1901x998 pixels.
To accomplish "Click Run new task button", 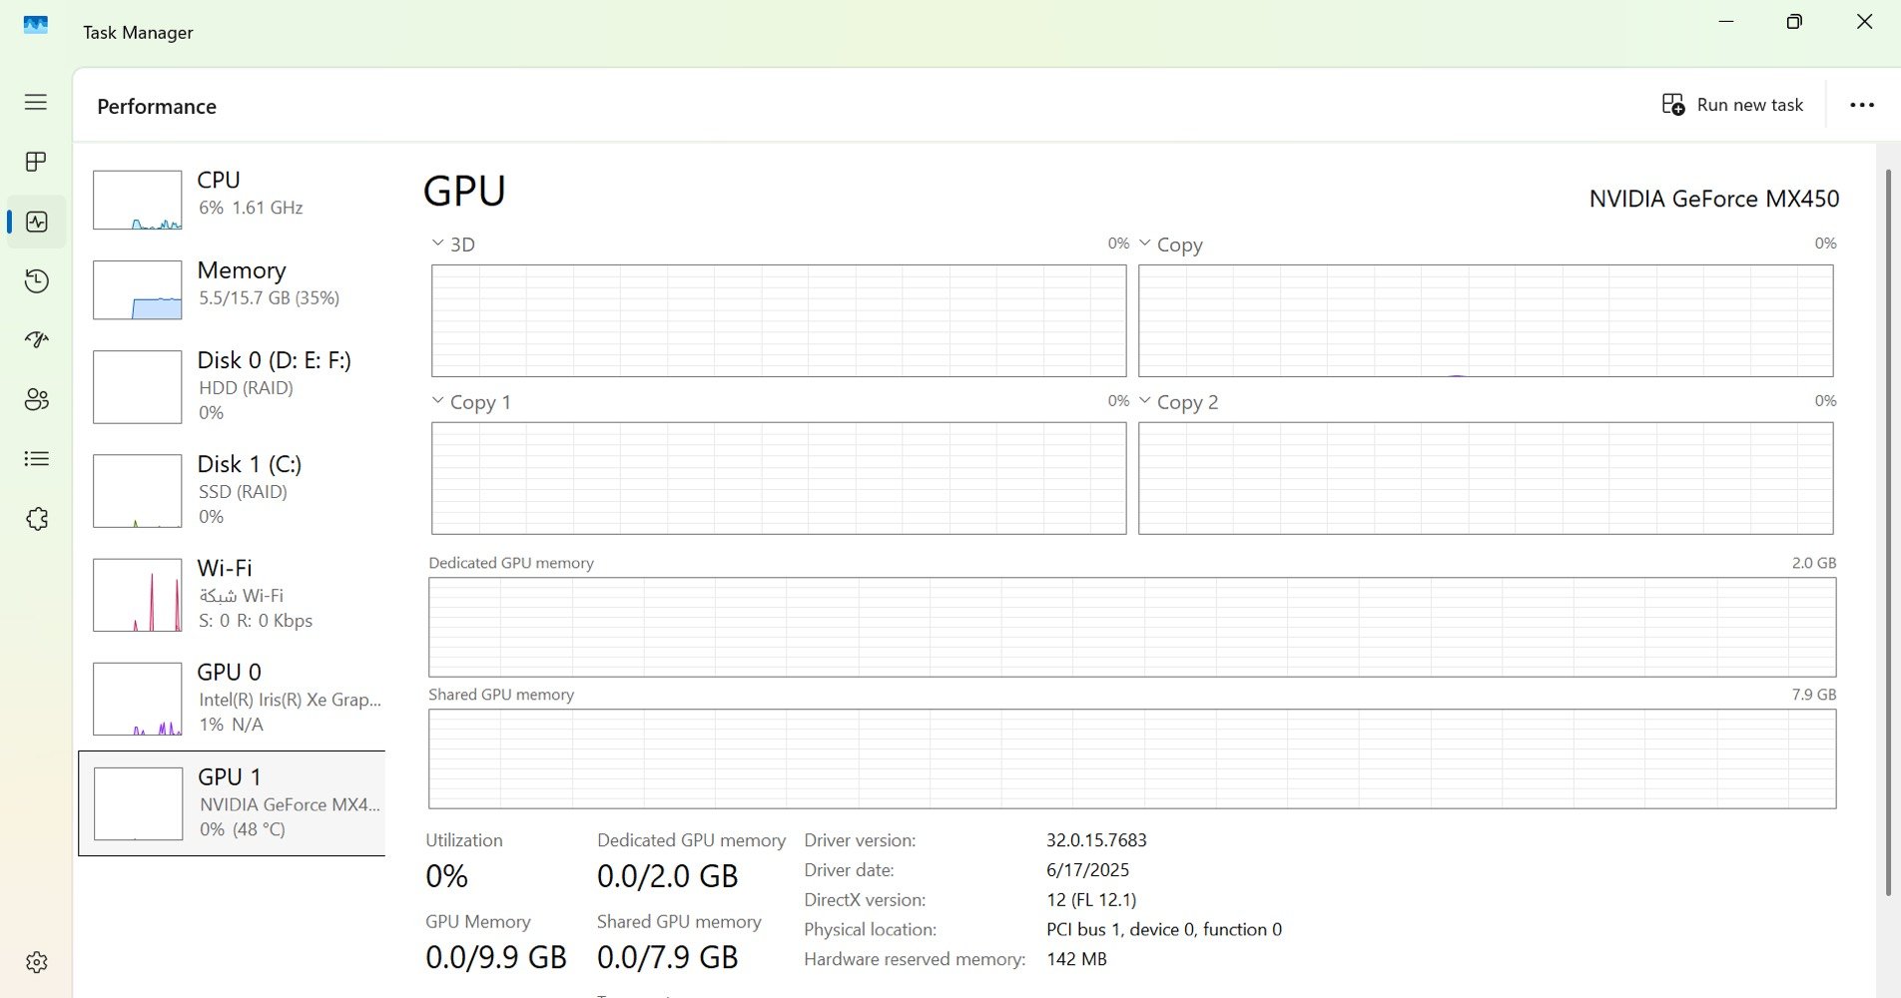I will tap(1732, 105).
